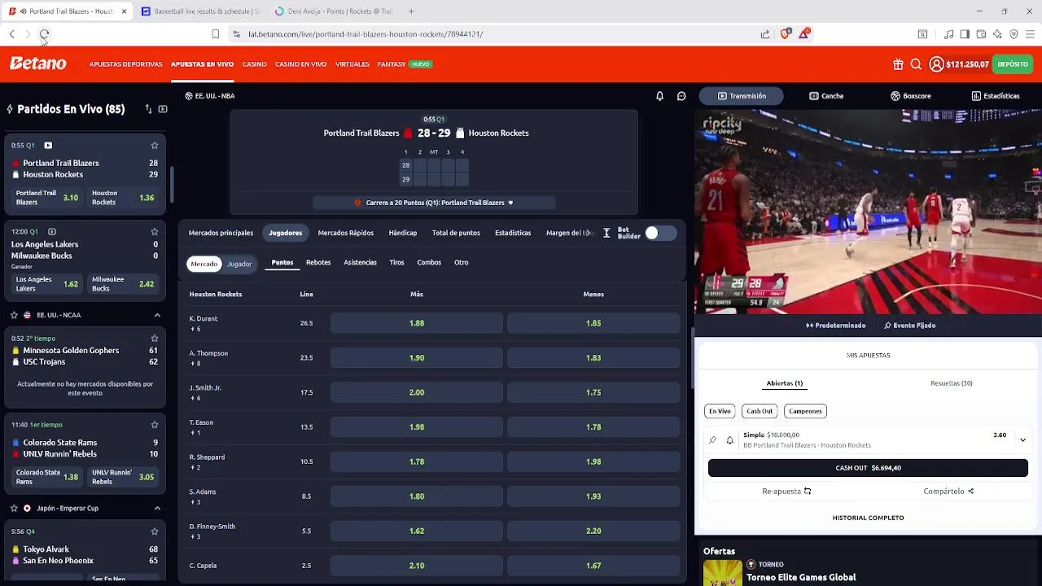Select the Mercado view pill
Image resolution: width=1042 pixels, height=586 pixels.
point(204,264)
